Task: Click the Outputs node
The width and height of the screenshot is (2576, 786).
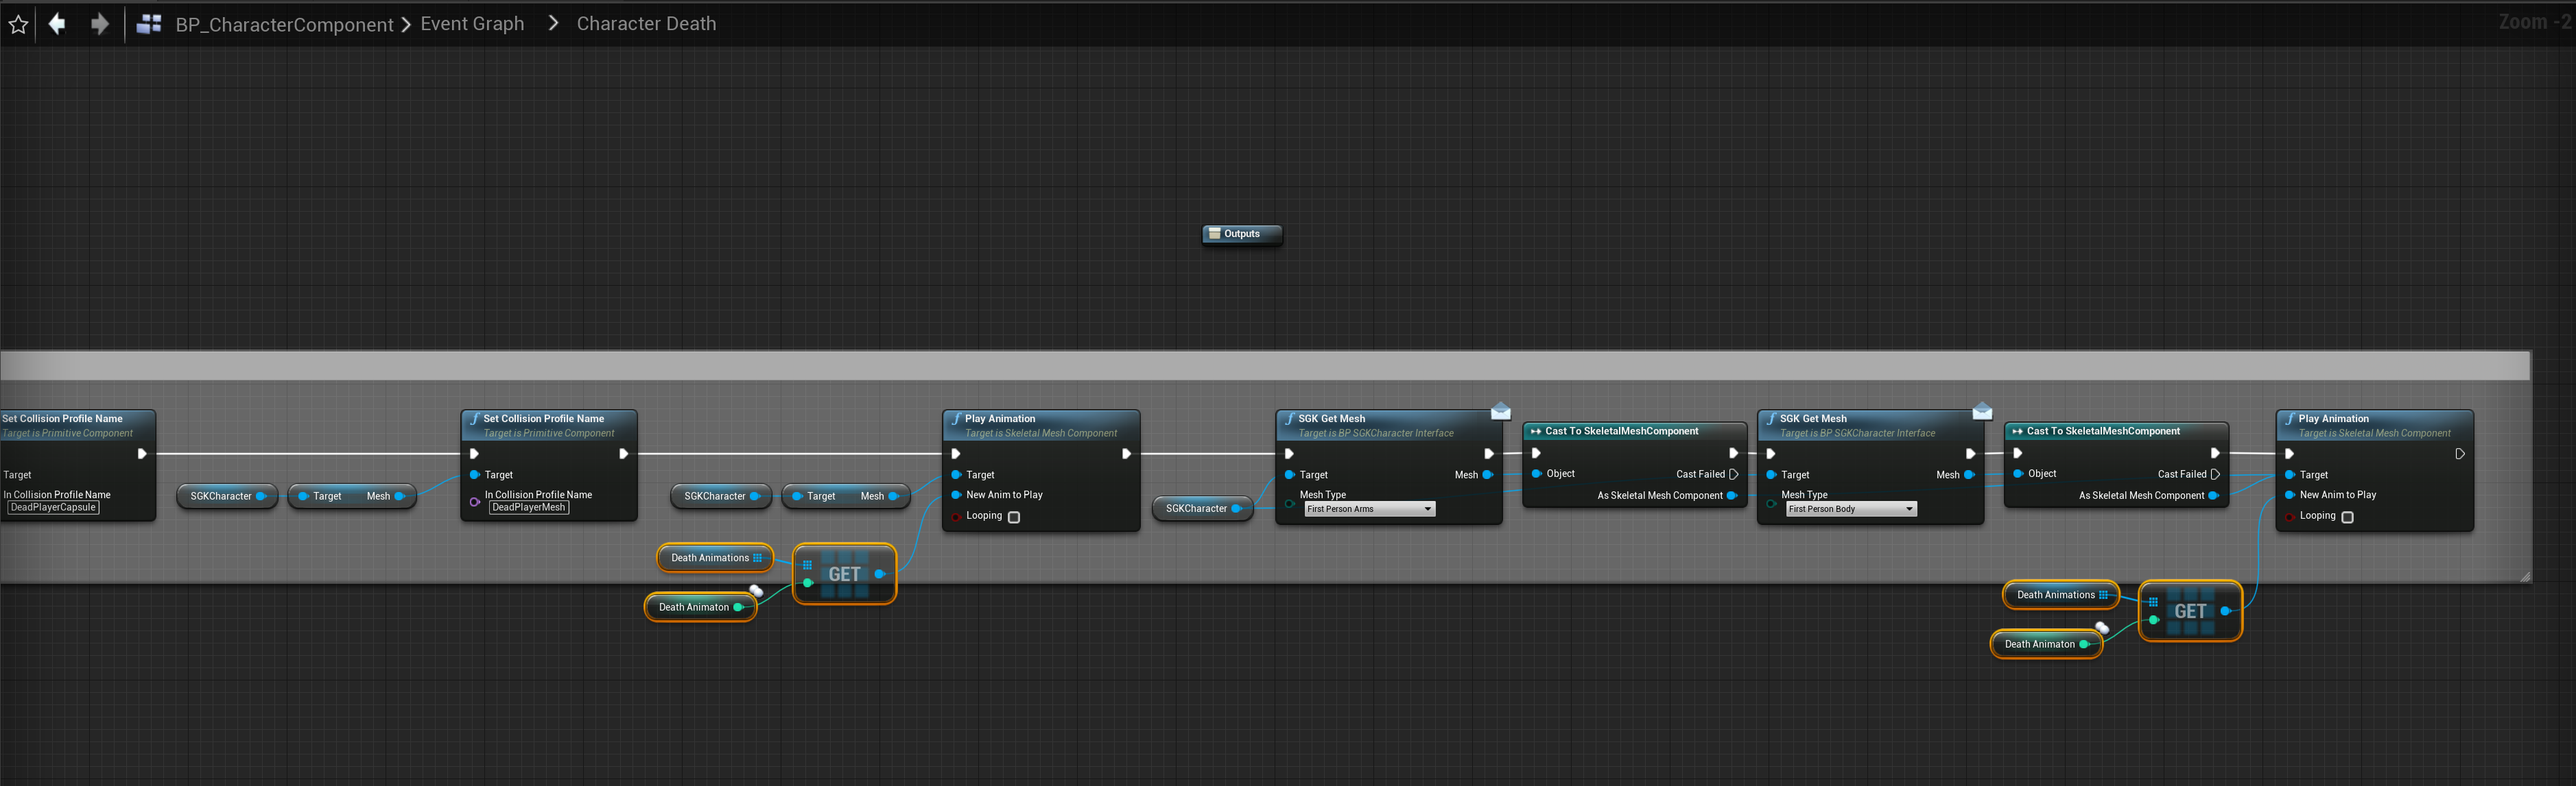Action: pyautogui.click(x=1241, y=234)
